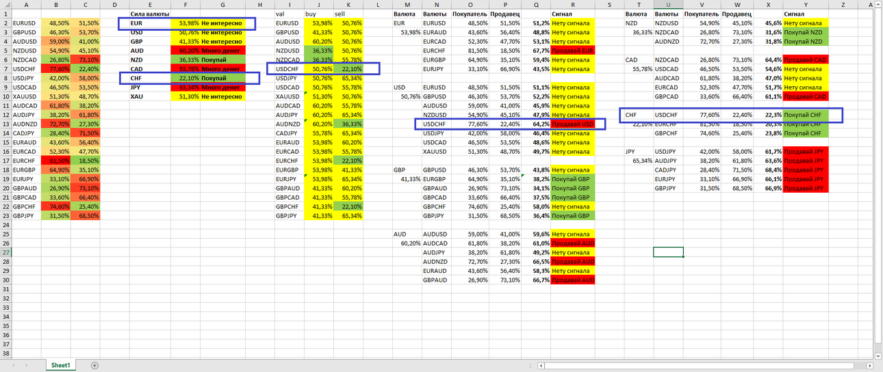Viewport: 883px width, 372px height.
Task: Click the horizontal scrollbar thumb
Action: [698, 366]
